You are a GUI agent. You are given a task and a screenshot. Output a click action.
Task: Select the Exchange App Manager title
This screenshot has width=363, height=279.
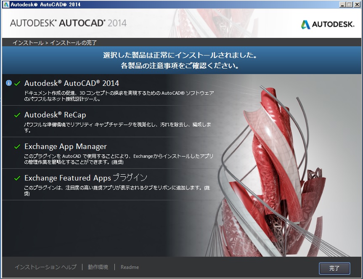pyautogui.click(x=66, y=146)
